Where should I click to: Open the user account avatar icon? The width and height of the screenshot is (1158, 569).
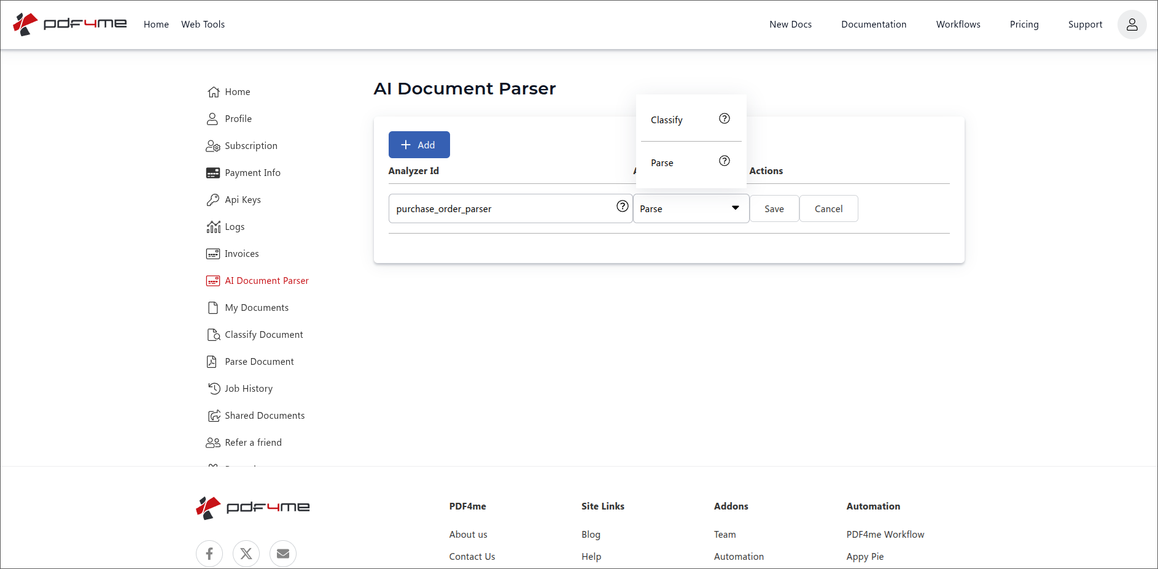click(1132, 25)
